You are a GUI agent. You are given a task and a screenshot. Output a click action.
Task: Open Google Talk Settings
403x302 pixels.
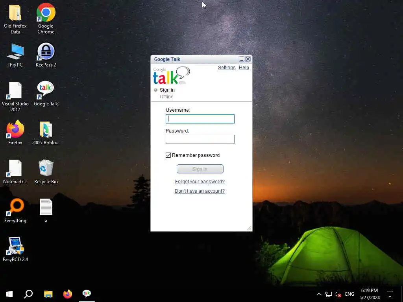click(x=227, y=68)
